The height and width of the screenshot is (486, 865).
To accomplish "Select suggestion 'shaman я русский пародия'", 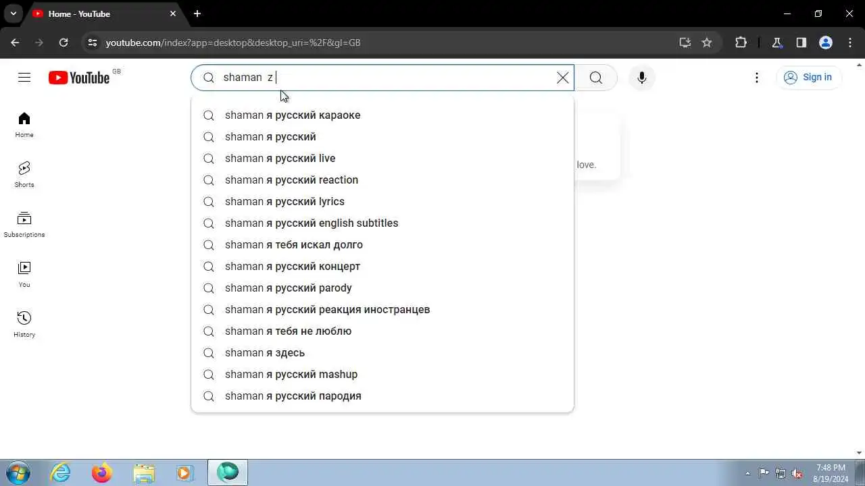I will pyautogui.click(x=382, y=396).
